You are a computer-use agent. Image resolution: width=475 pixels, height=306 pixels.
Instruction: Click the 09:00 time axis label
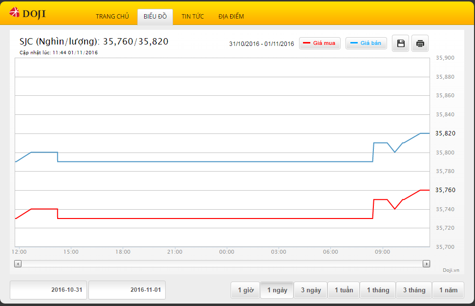click(x=382, y=252)
